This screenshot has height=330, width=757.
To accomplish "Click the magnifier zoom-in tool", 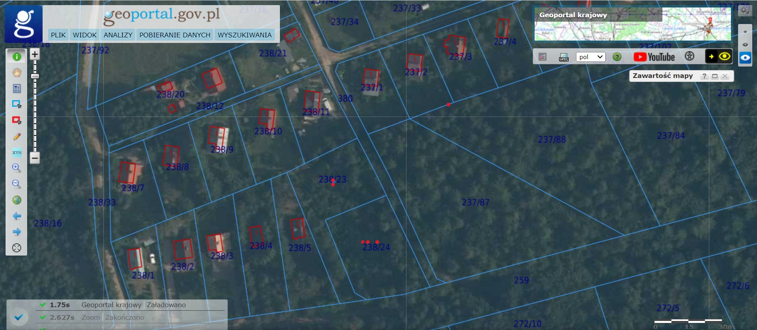I will [17, 168].
